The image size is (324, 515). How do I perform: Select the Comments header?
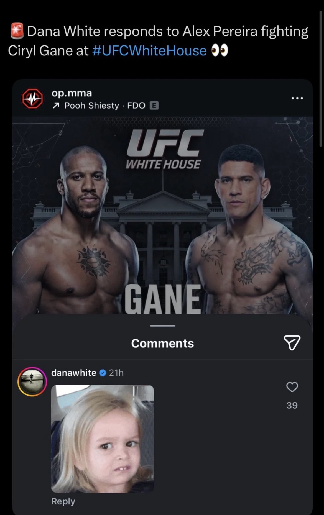coord(162,343)
